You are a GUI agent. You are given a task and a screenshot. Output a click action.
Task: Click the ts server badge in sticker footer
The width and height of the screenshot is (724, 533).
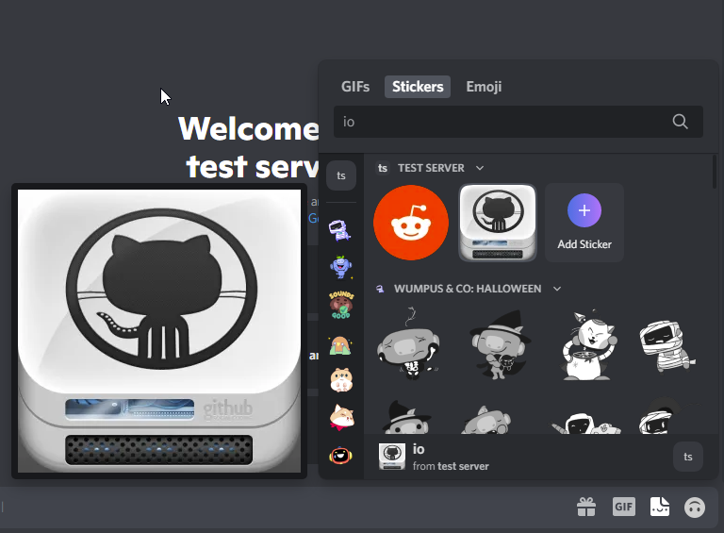(x=688, y=457)
